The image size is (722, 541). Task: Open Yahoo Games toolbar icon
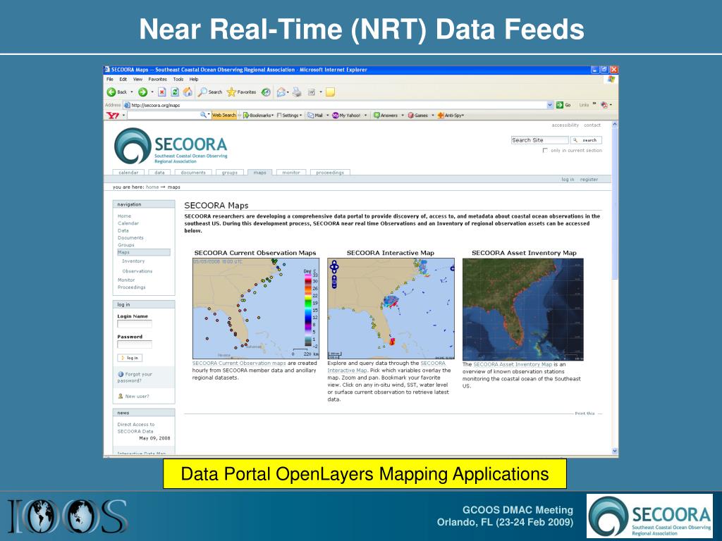pyautogui.click(x=411, y=116)
